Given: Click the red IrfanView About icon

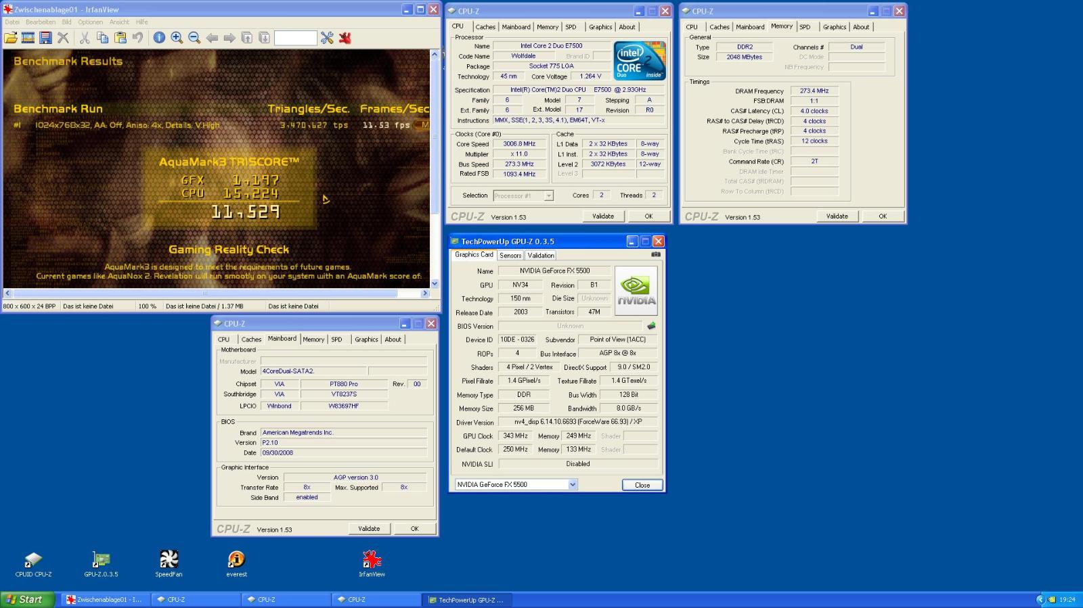Looking at the screenshot, I should (x=345, y=38).
